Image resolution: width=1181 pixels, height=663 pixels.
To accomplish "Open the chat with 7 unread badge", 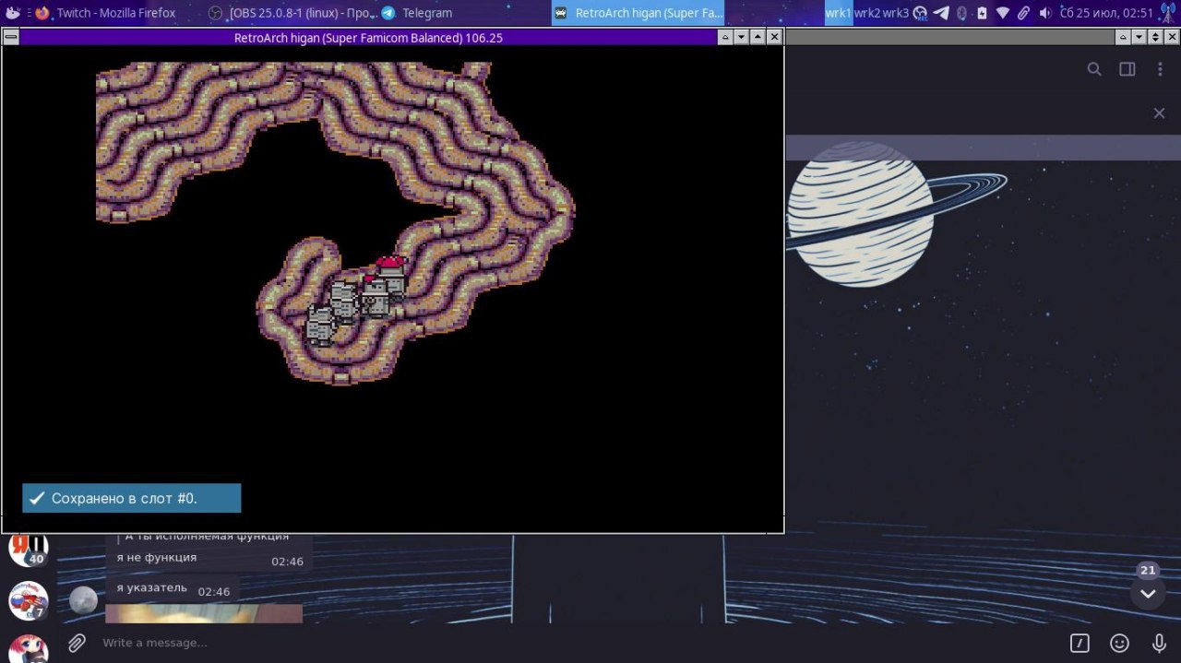I will click(28, 600).
